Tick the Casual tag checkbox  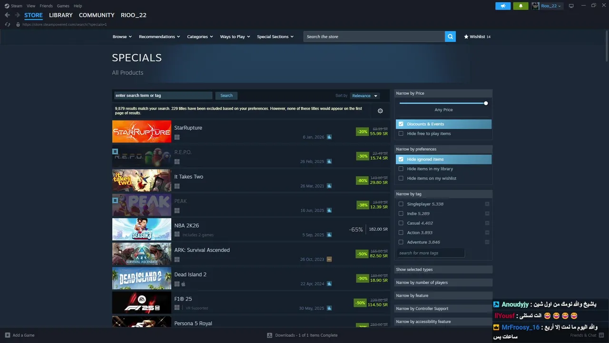coord(401,223)
